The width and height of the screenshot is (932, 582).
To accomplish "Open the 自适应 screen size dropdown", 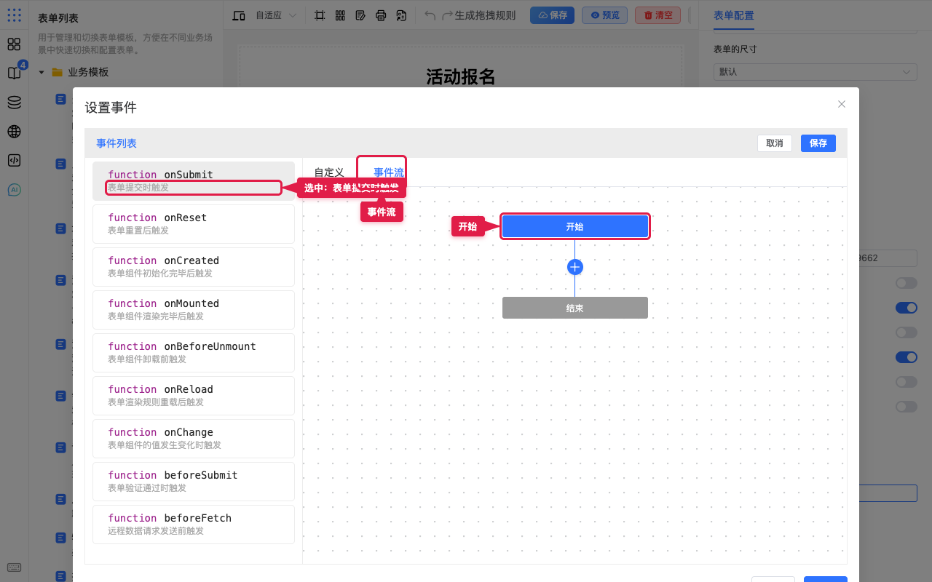I will pos(276,15).
